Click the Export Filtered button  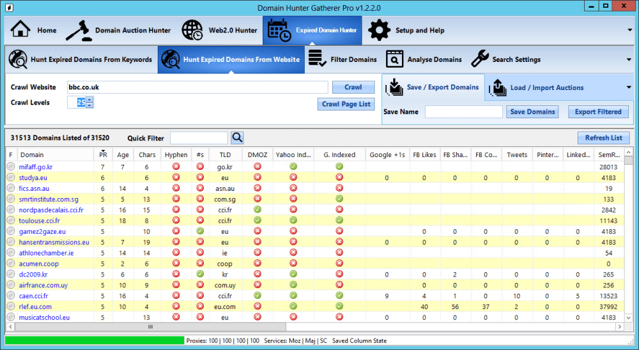coord(597,112)
